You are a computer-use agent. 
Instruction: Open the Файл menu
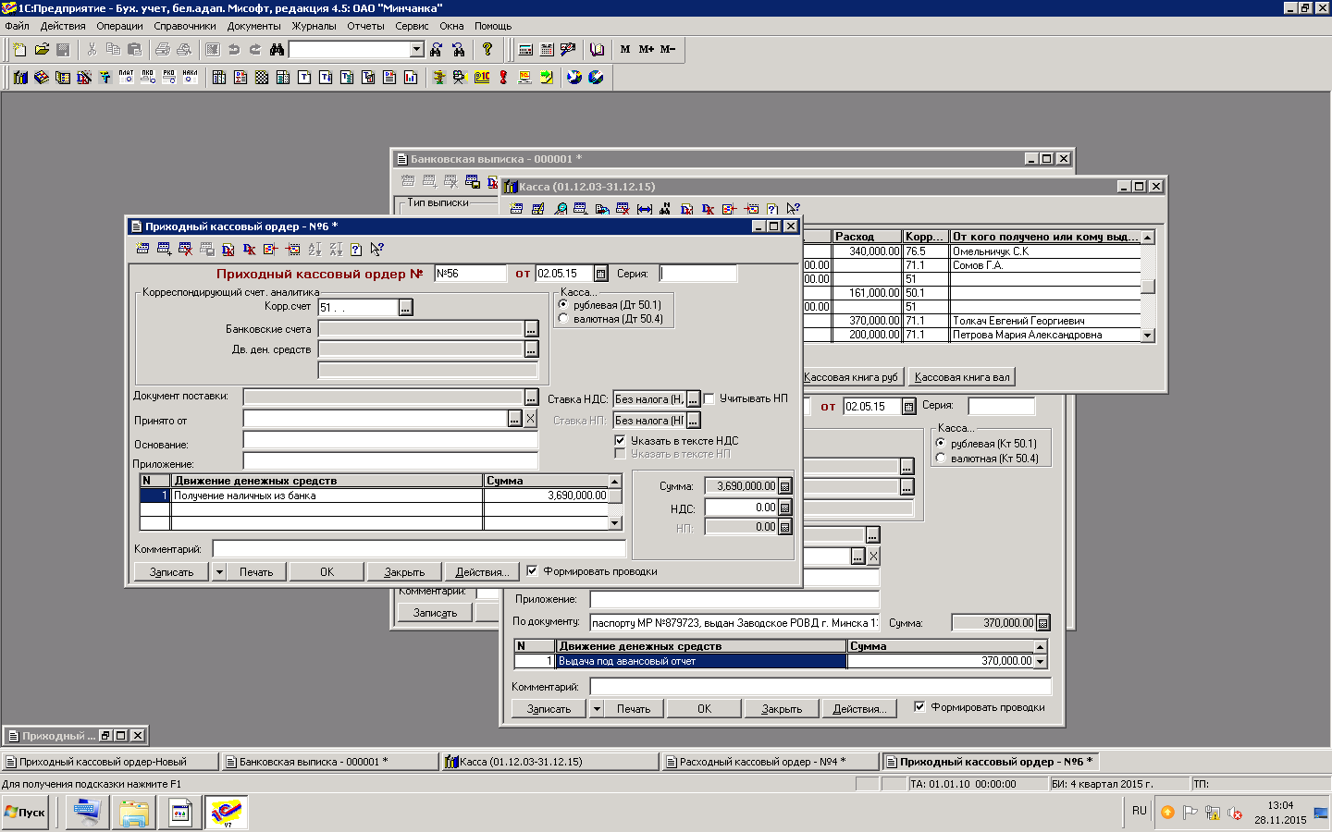click(18, 26)
